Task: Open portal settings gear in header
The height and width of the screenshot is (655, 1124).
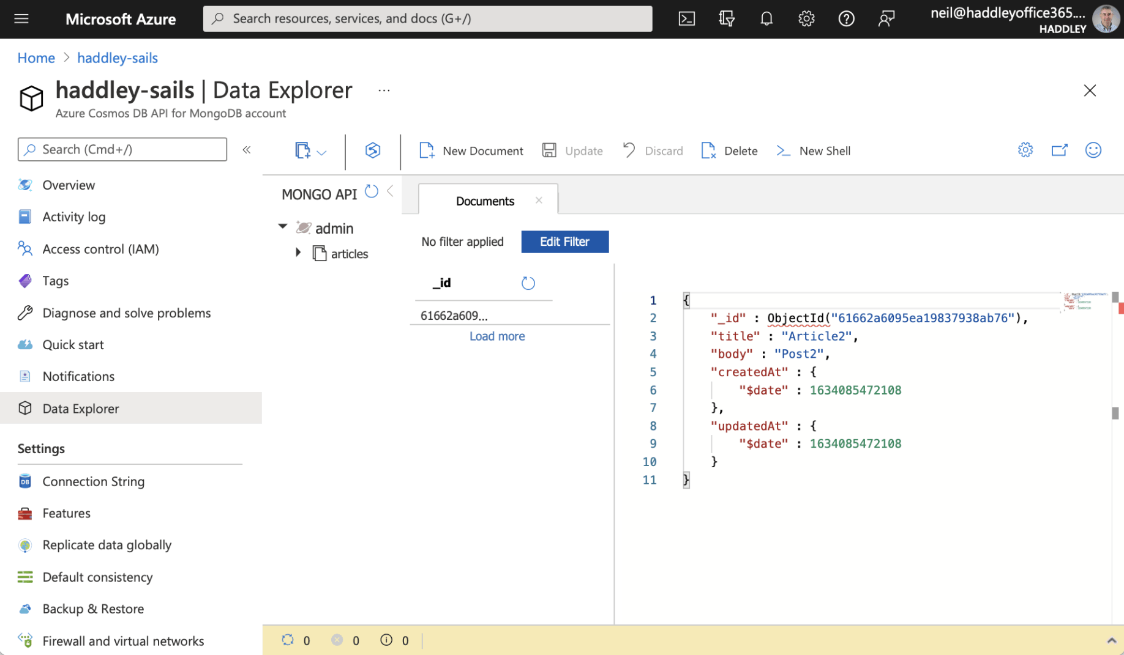Action: pyautogui.click(x=806, y=19)
